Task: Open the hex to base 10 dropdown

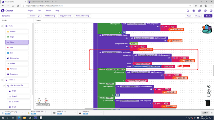Action: (153, 66)
